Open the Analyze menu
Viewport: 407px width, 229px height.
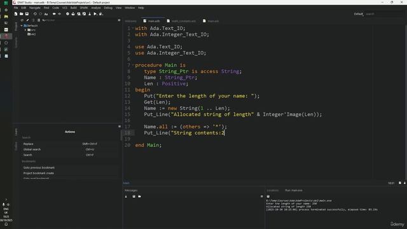[x=96, y=8]
